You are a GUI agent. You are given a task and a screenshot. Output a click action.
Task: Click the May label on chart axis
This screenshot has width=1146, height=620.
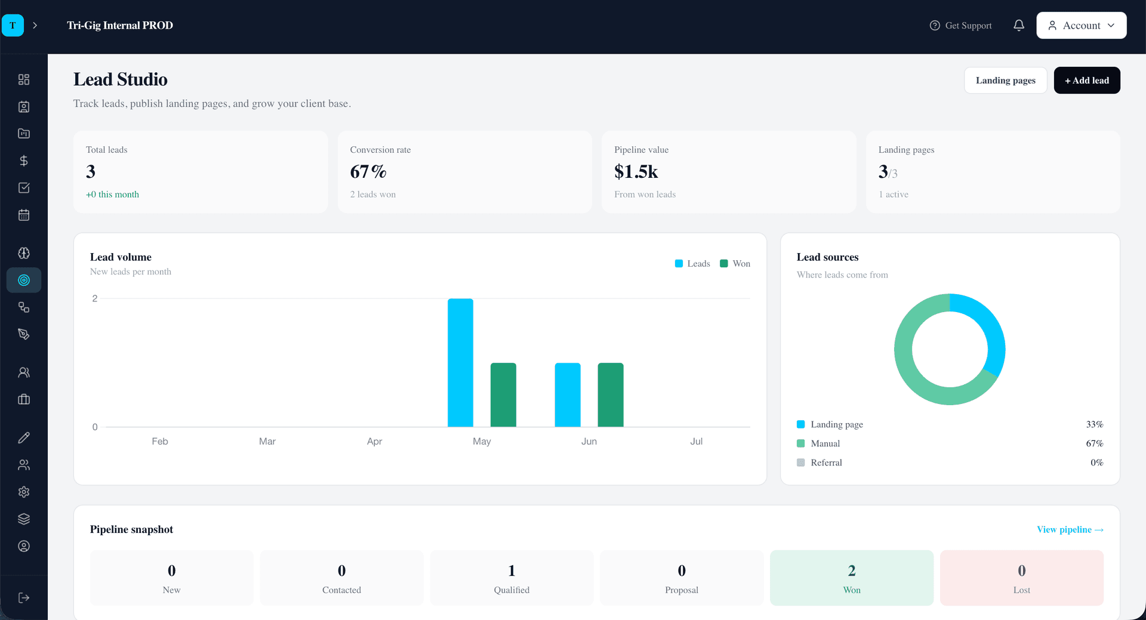482,441
